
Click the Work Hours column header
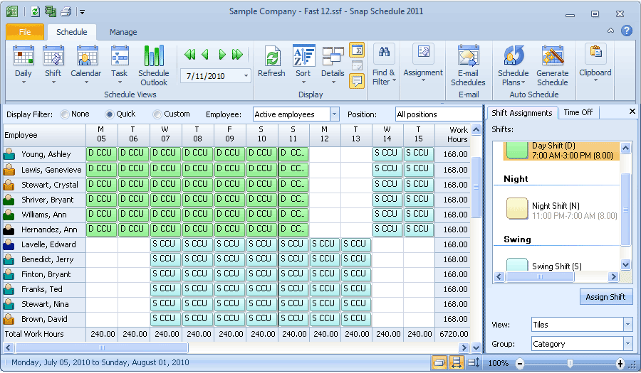click(x=452, y=135)
